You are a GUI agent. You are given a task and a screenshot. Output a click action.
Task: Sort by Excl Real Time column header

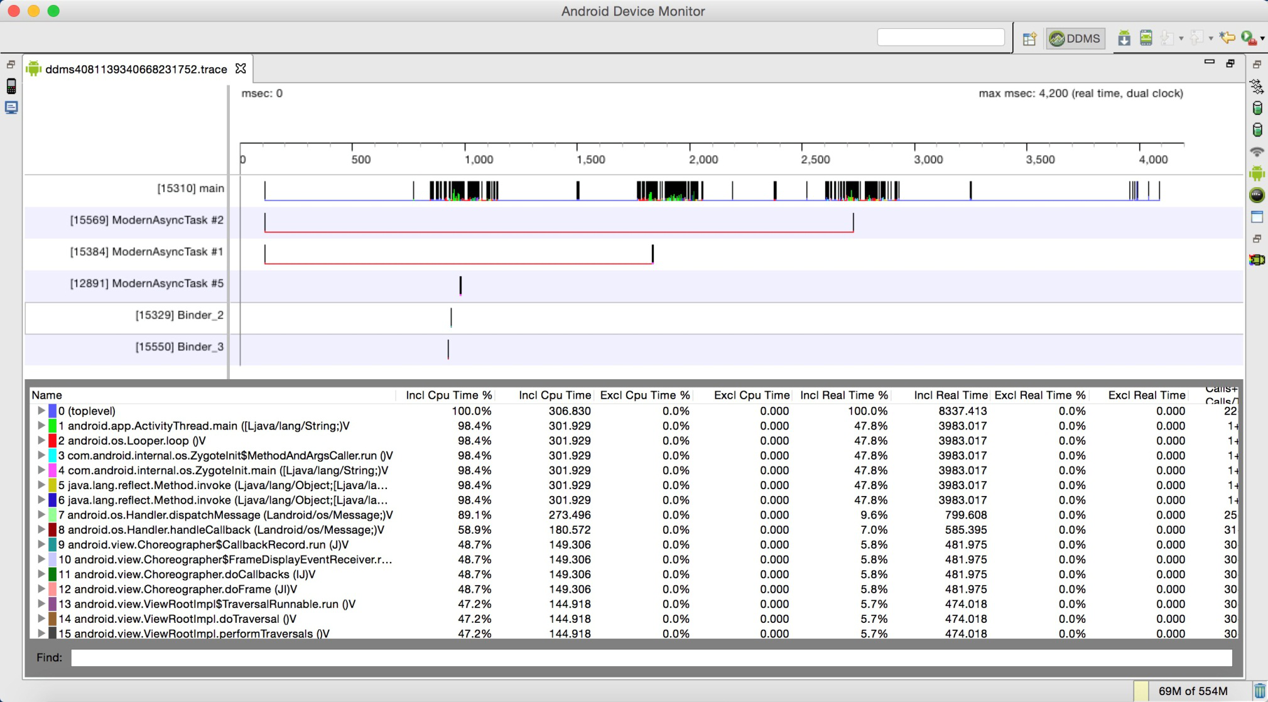pos(1146,395)
